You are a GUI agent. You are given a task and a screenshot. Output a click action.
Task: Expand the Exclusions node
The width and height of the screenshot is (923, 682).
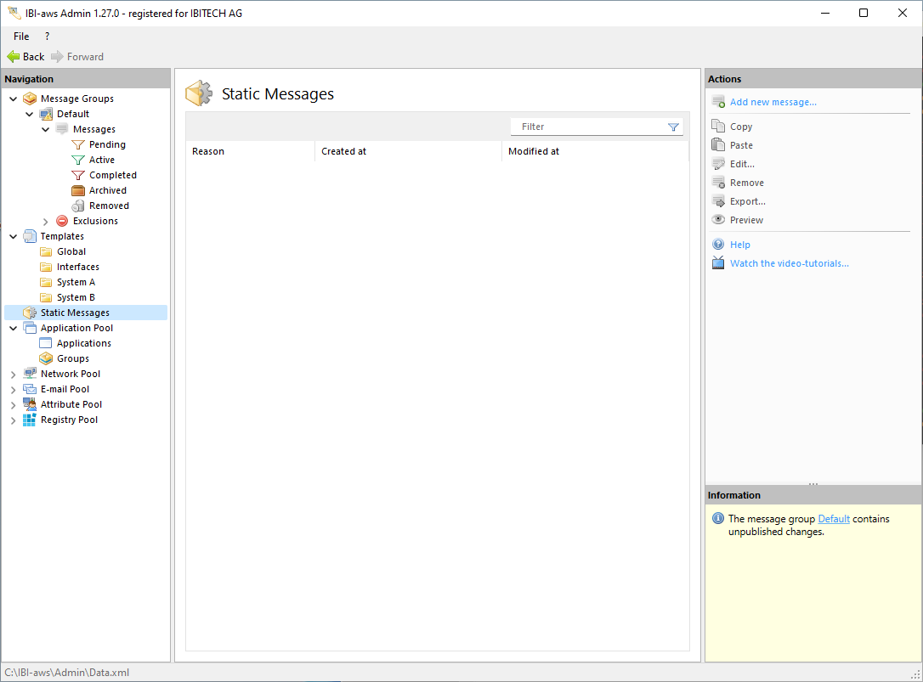click(46, 222)
